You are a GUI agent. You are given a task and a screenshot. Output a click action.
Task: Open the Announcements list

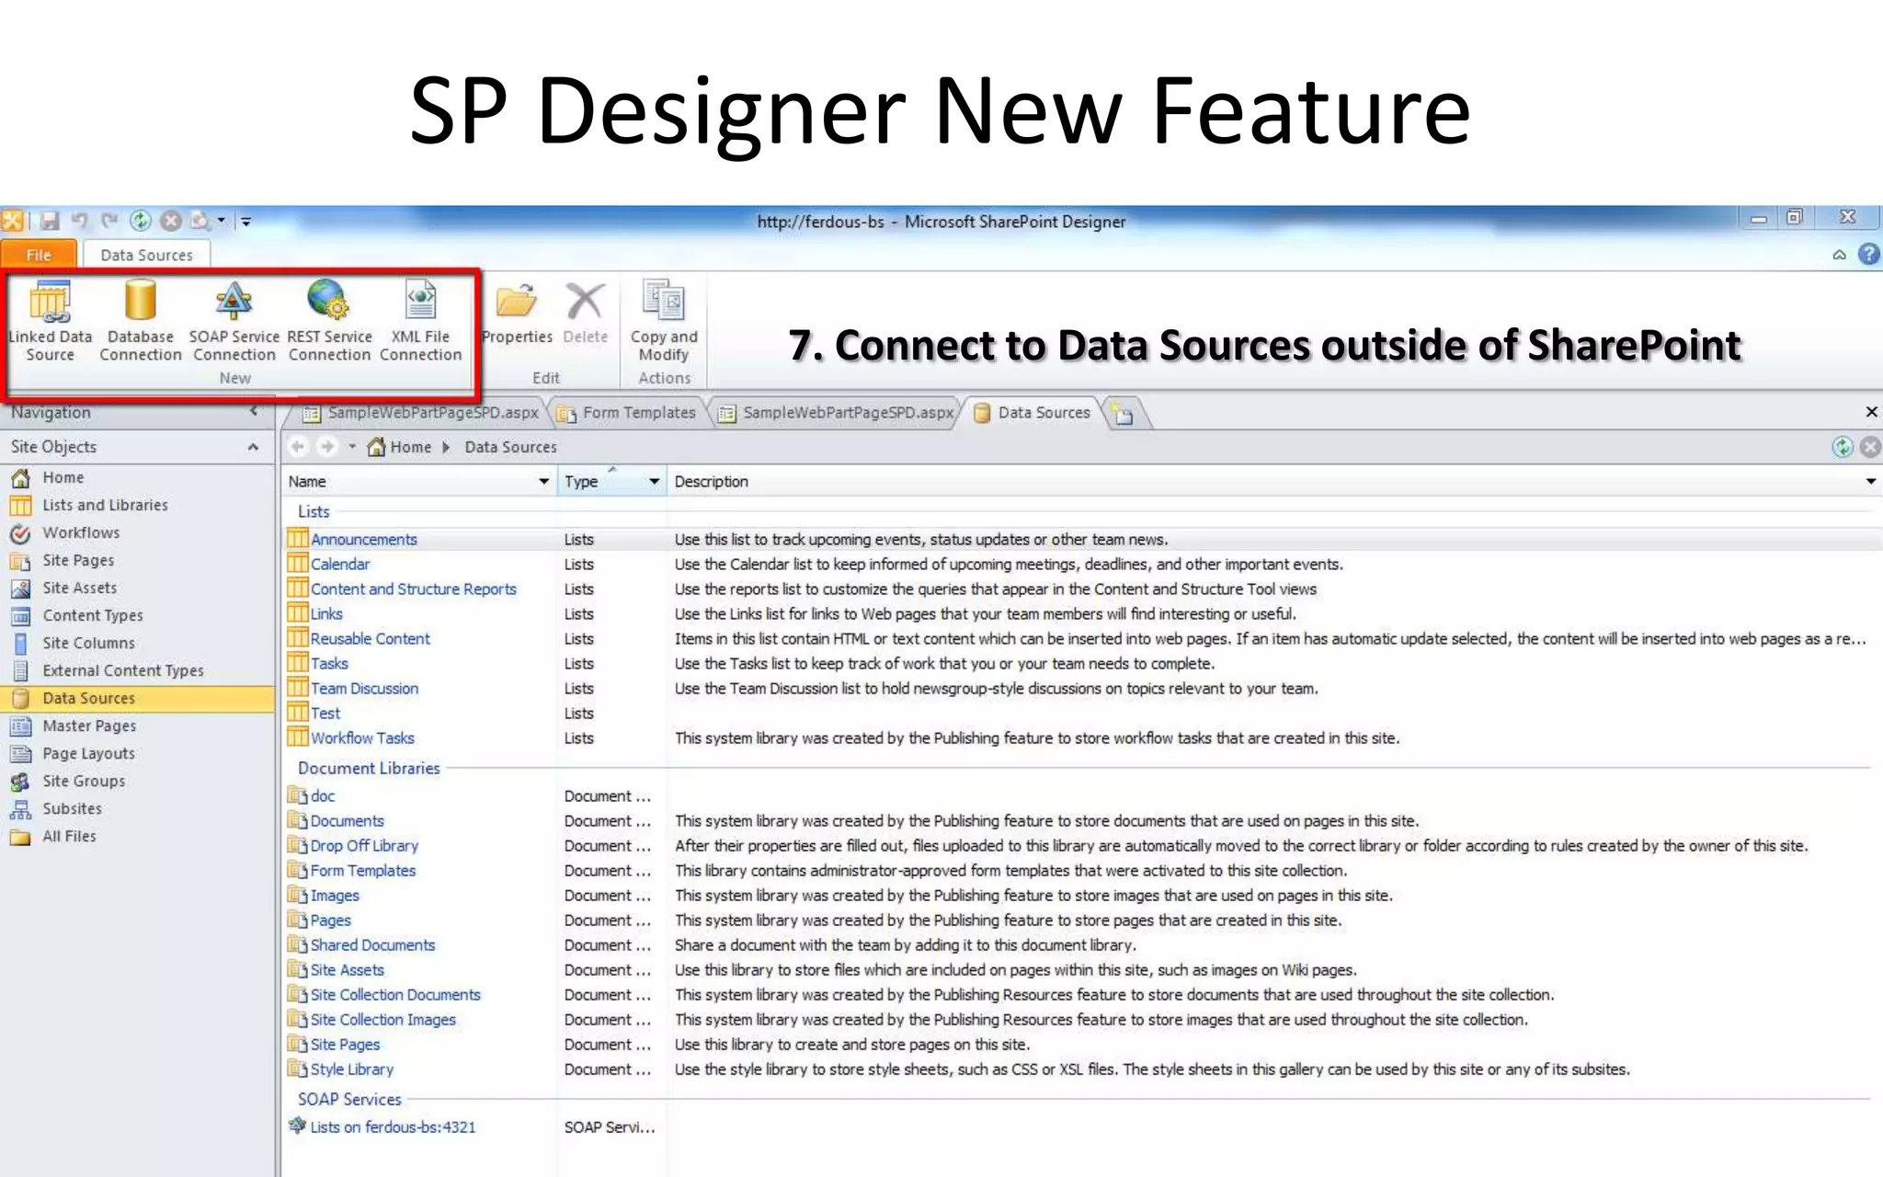[363, 540]
